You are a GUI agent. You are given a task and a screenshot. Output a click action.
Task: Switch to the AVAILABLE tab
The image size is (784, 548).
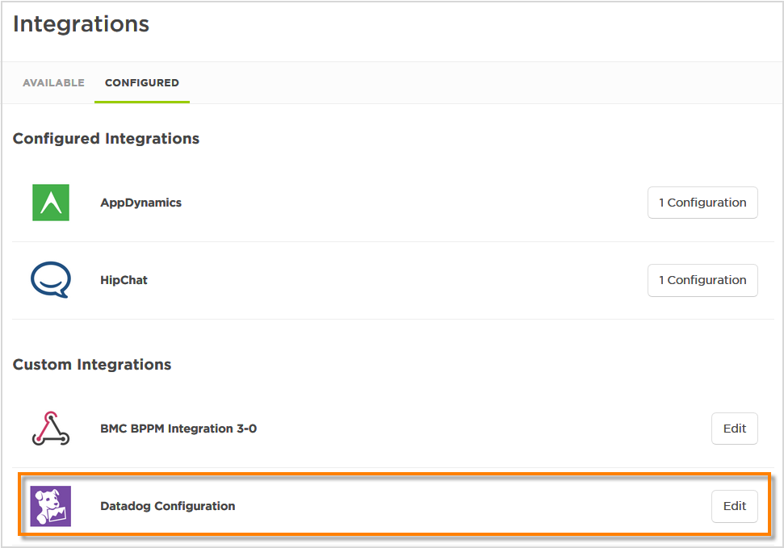tap(53, 82)
